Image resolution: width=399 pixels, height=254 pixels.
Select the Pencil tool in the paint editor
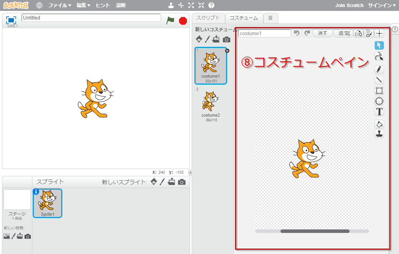click(379, 69)
